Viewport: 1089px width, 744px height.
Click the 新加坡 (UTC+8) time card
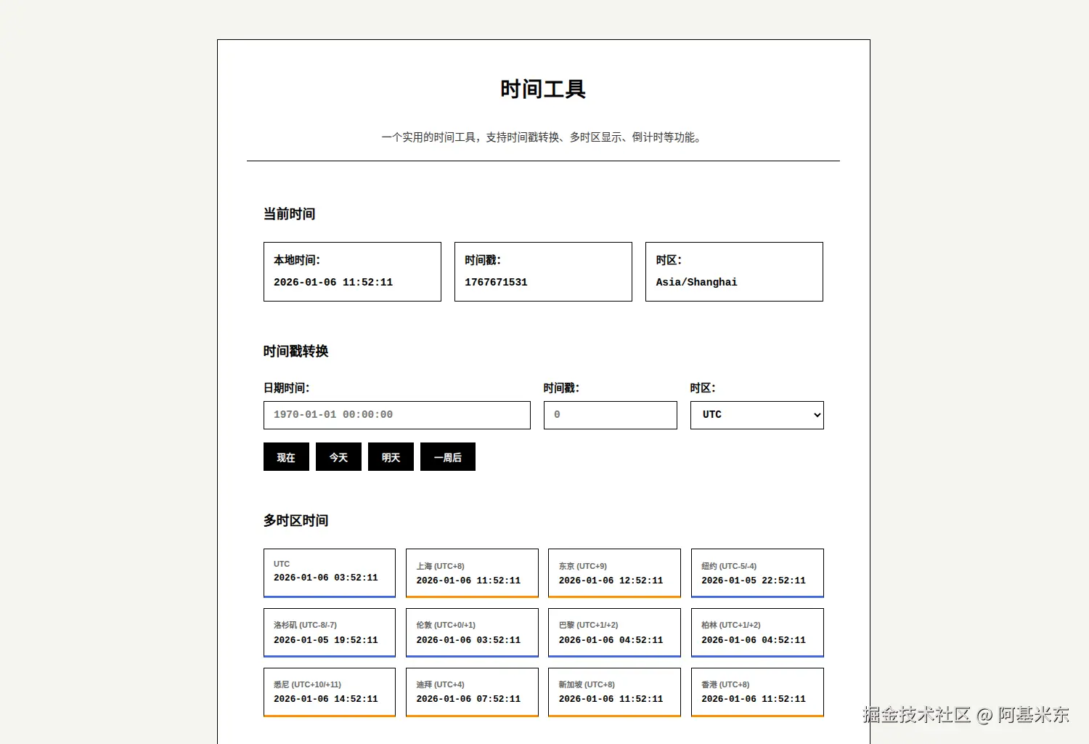(614, 692)
